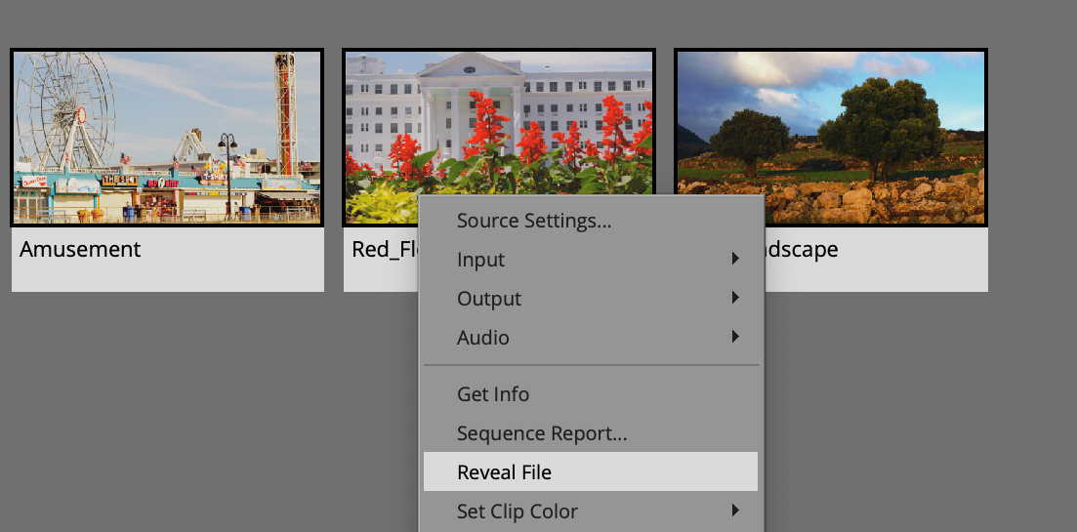Viewport: 1077px width, 532px height.
Task: Expand the Audio submenu arrow
Action: click(x=735, y=337)
